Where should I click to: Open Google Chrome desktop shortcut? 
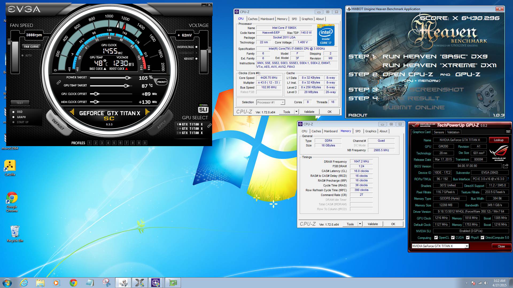[x=12, y=202]
